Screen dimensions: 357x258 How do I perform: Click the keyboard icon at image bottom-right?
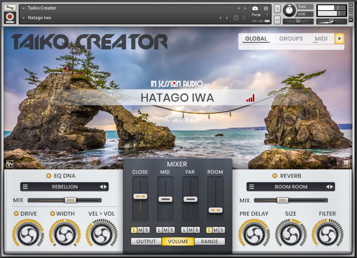click(x=346, y=164)
